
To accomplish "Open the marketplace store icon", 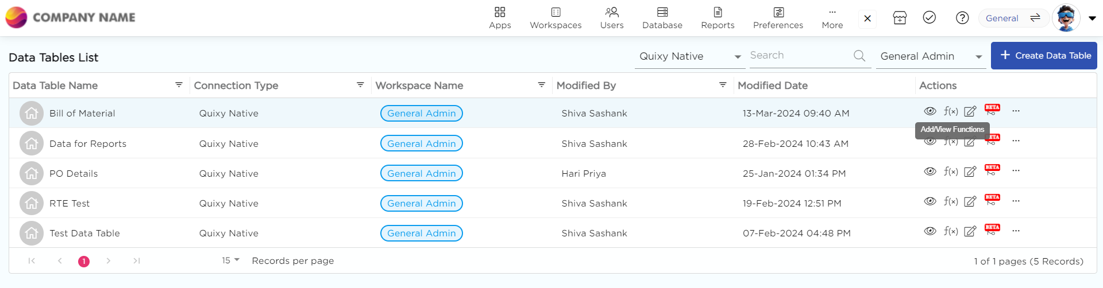I will click(x=900, y=18).
